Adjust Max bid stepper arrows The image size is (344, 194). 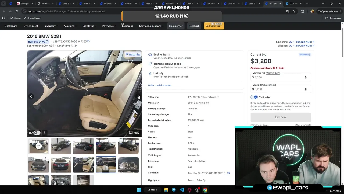306,89
